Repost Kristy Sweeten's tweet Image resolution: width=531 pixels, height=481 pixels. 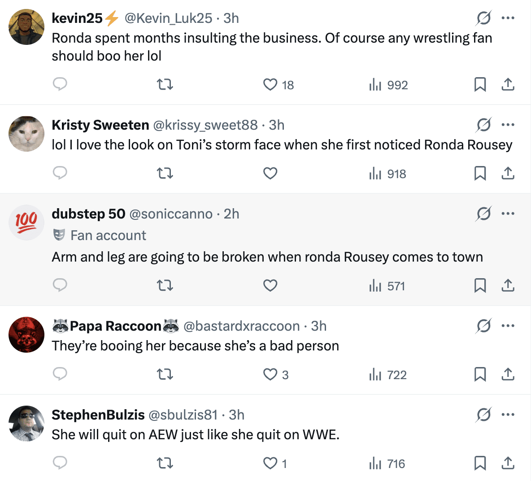point(165,173)
